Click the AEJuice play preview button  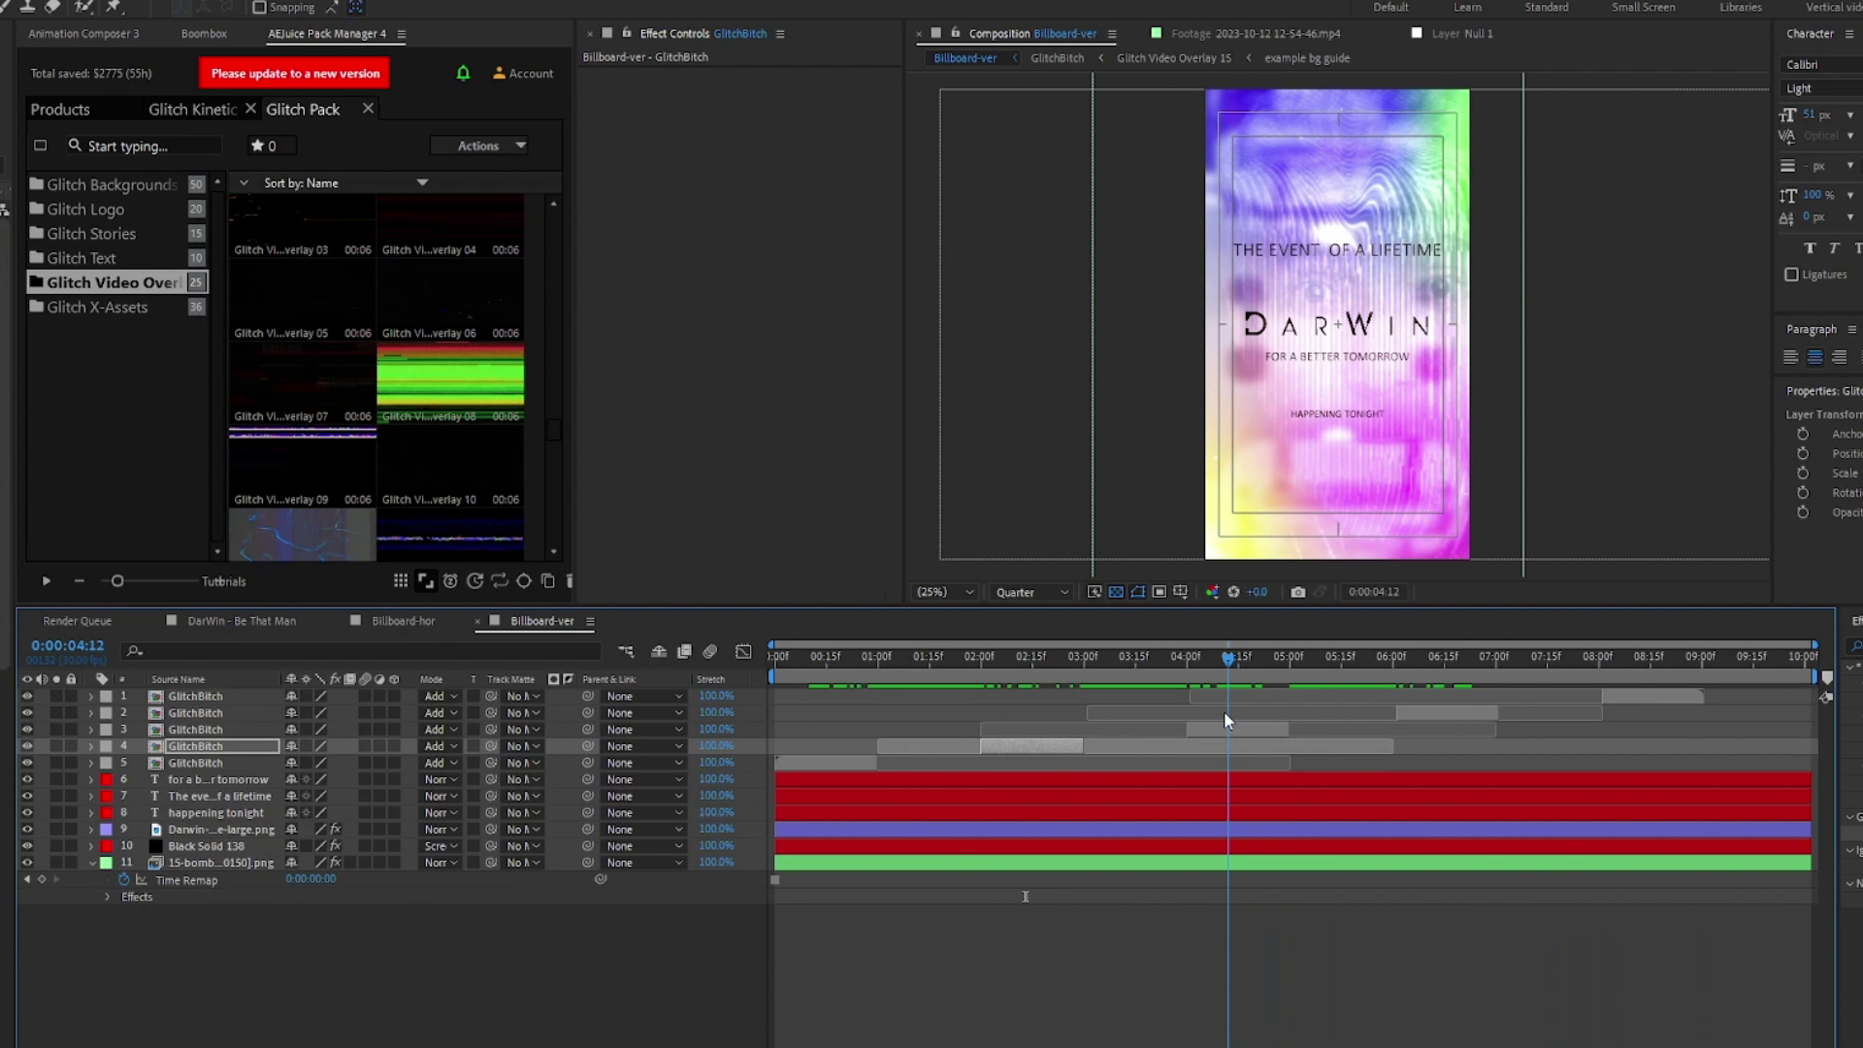coord(46,581)
